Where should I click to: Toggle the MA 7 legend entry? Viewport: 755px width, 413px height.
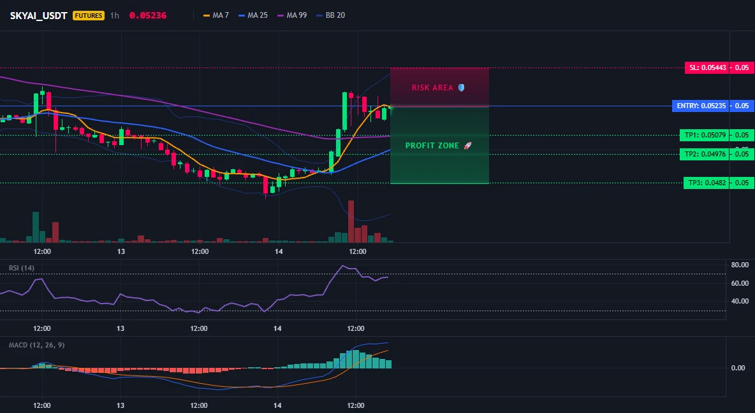point(216,15)
